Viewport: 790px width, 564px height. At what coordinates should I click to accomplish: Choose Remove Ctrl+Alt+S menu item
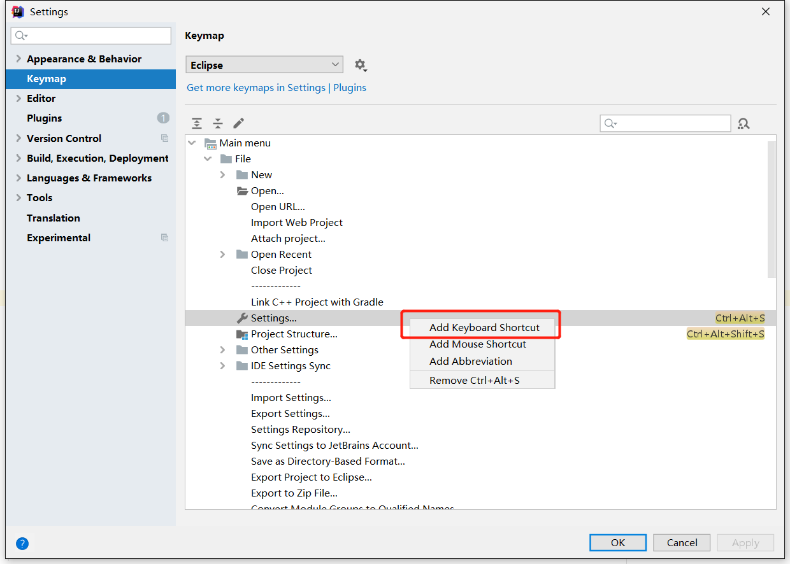coord(482,381)
